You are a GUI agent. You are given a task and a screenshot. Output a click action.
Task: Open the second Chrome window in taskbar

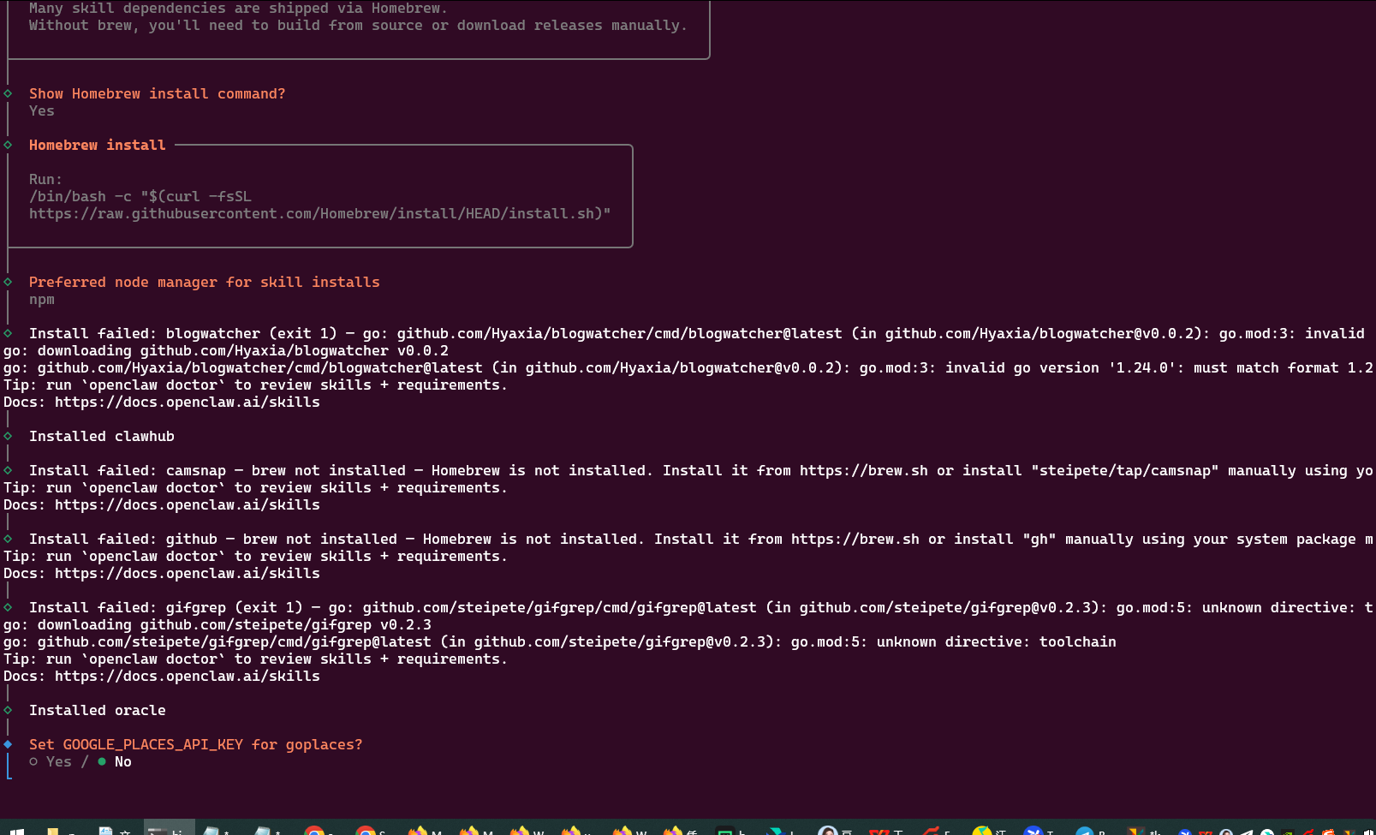[x=366, y=831]
